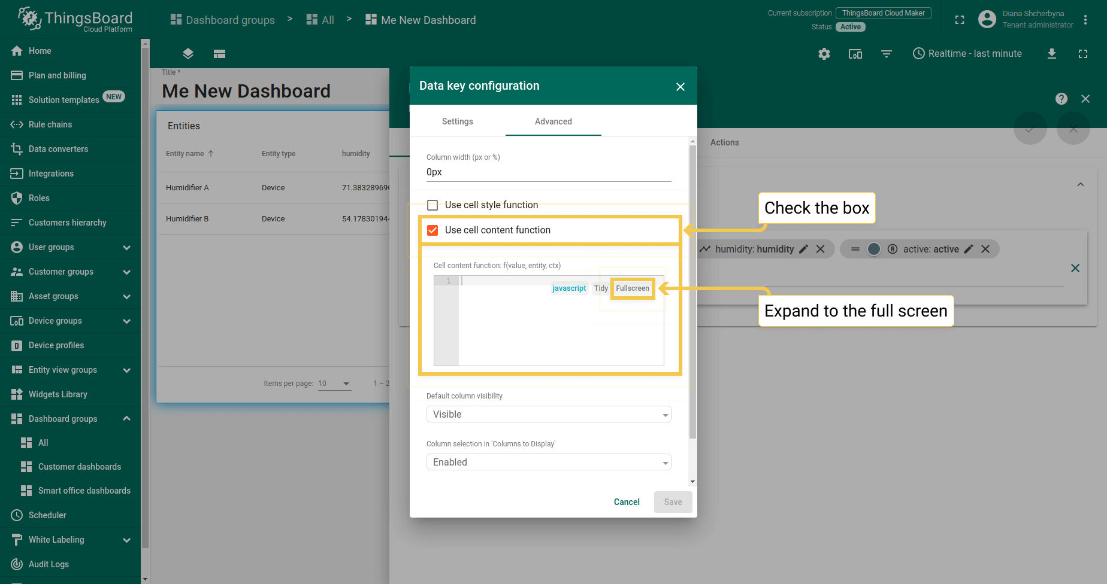Viewport: 1107px width, 584px height.
Task: Click the Cancel button
Action: 627,502
